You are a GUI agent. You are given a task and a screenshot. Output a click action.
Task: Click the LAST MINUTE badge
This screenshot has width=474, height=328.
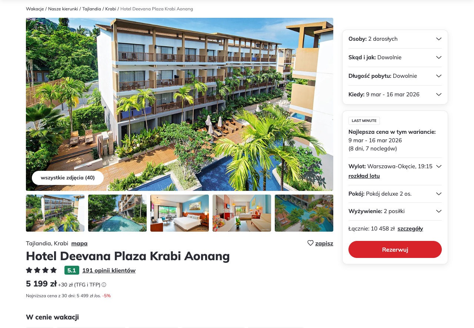(364, 121)
